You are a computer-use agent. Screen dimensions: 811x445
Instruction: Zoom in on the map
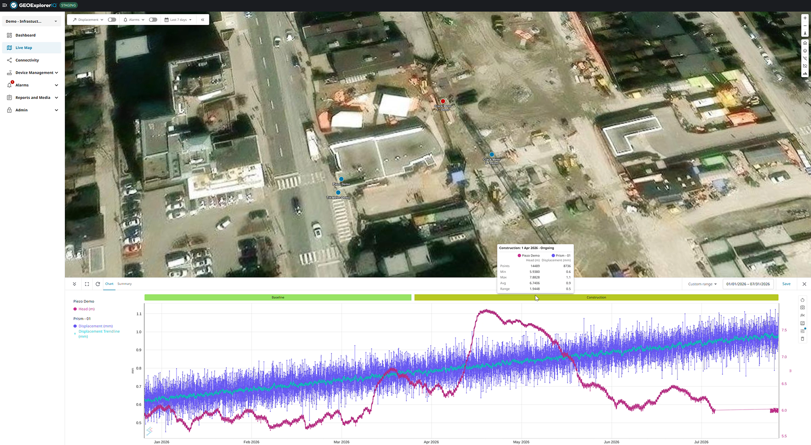pyautogui.click(x=805, y=18)
